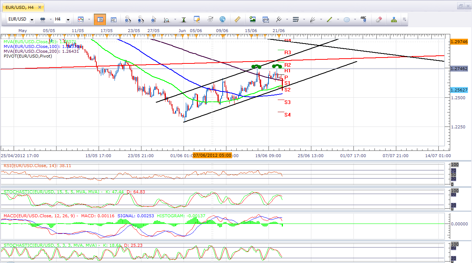Image resolution: width=472 pixels, height=263 pixels.
Task: Click the add image picture icon
Action: pyautogui.click(x=253, y=19)
